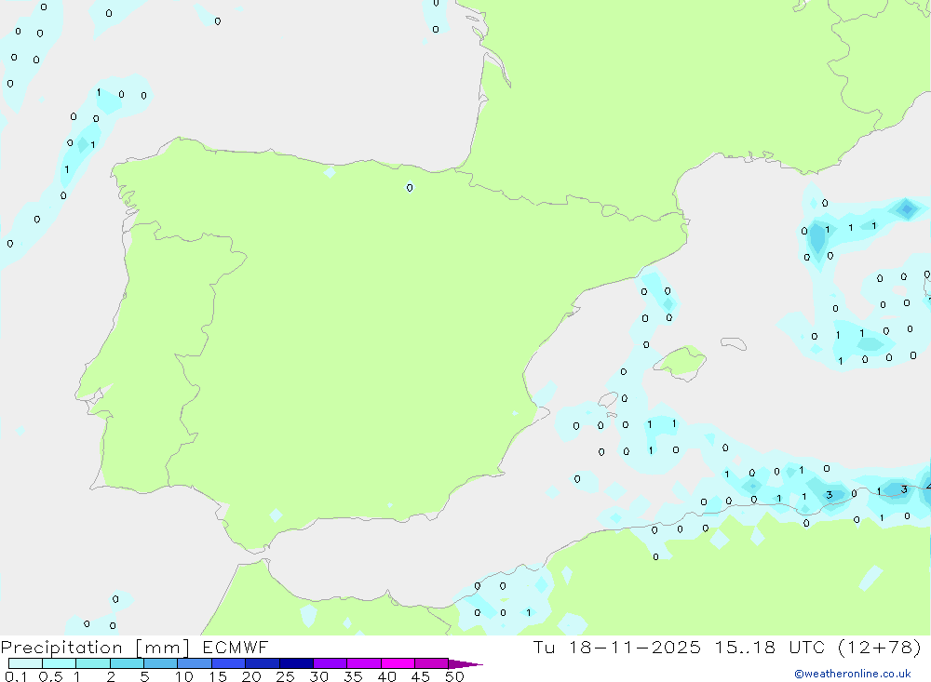This screenshot has height=682, width=931.
Task: Click the isolated 0 value in northern Spain
Action: coord(410,188)
